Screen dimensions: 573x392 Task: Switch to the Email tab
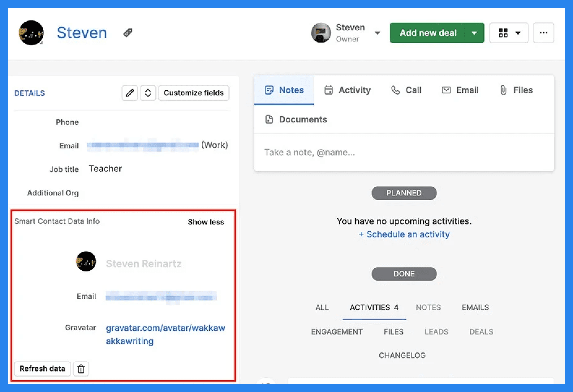pyautogui.click(x=460, y=90)
